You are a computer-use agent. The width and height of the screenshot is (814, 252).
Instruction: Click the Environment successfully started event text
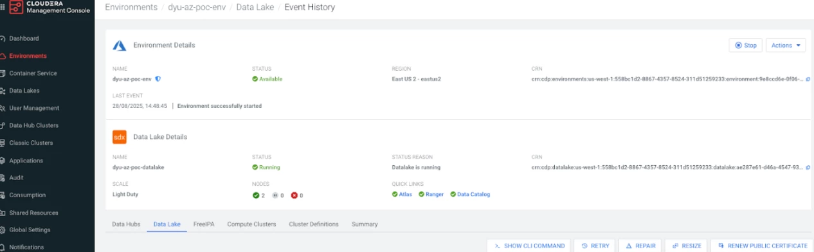pyautogui.click(x=219, y=105)
